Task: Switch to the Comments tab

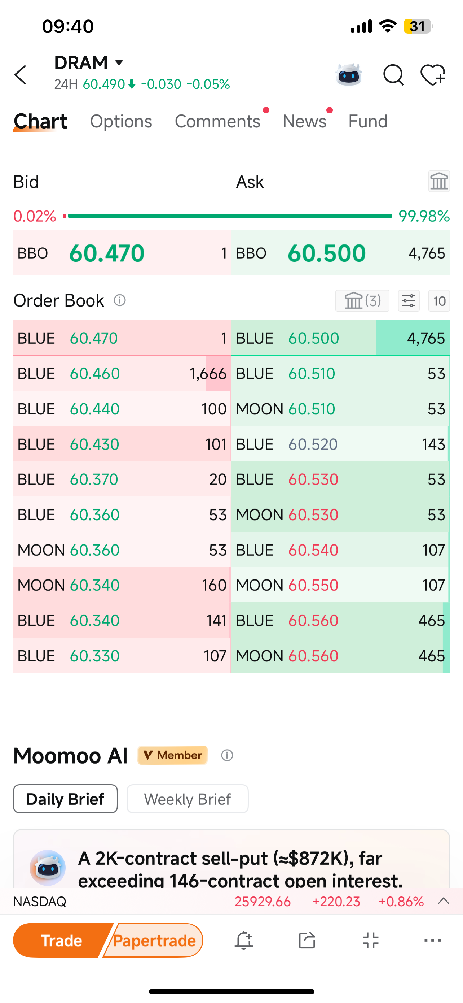Action: [x=218, y=121]
